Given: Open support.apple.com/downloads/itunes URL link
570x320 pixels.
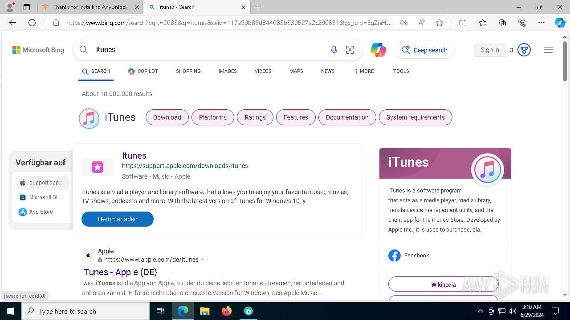Looking at the screenshot, I should 185,166.
